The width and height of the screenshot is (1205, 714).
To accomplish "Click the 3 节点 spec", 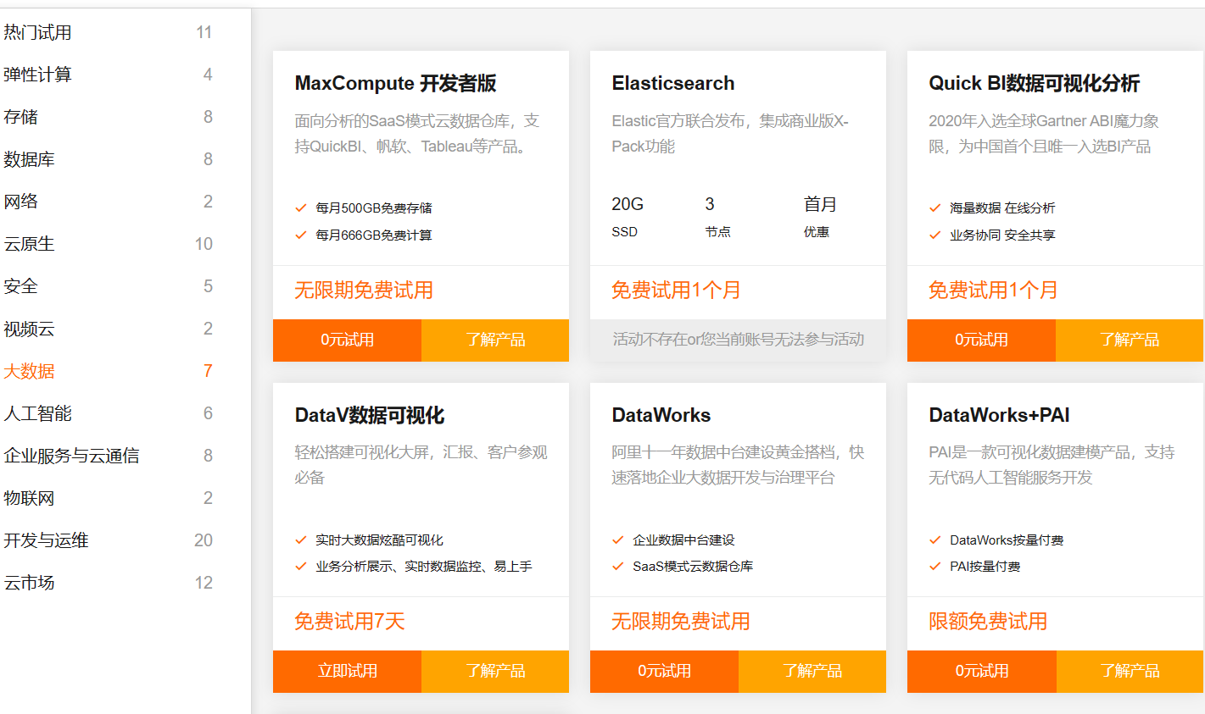I will click(x=717, y=217).
